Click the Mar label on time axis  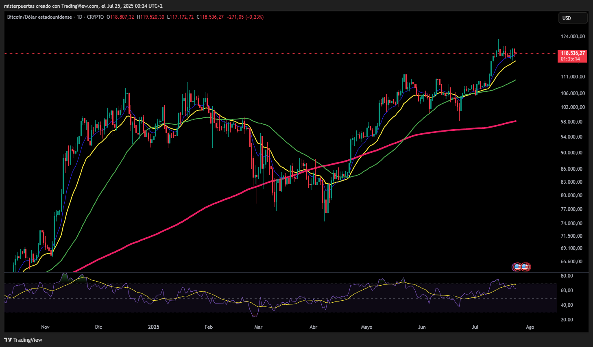point(258,327)
